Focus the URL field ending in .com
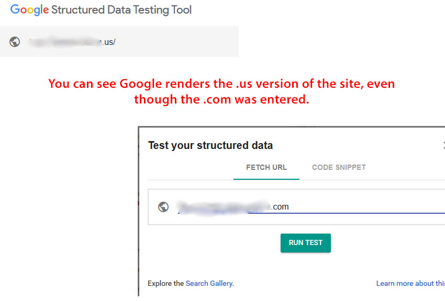 296,207
